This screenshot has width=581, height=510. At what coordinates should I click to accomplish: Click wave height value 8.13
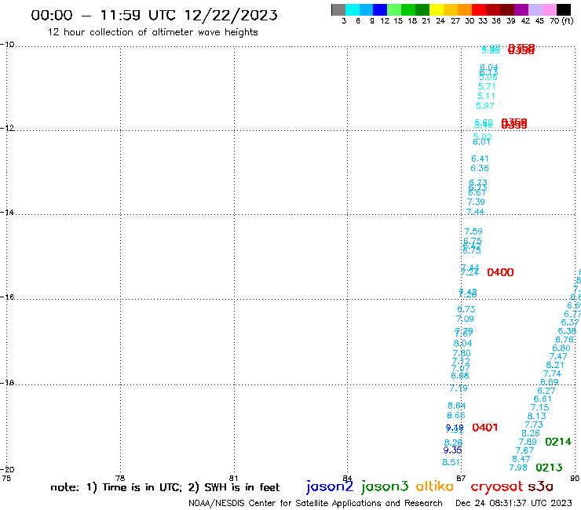pos(537,416)
